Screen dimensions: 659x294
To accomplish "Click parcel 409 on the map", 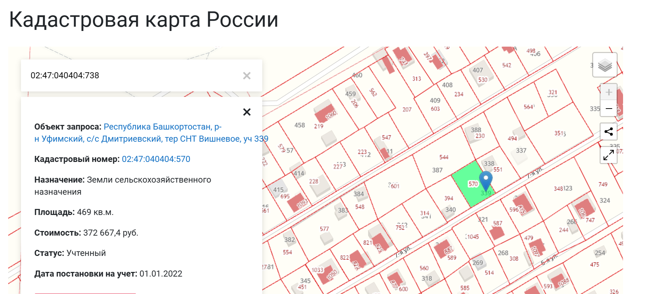I will click(435, 100).
